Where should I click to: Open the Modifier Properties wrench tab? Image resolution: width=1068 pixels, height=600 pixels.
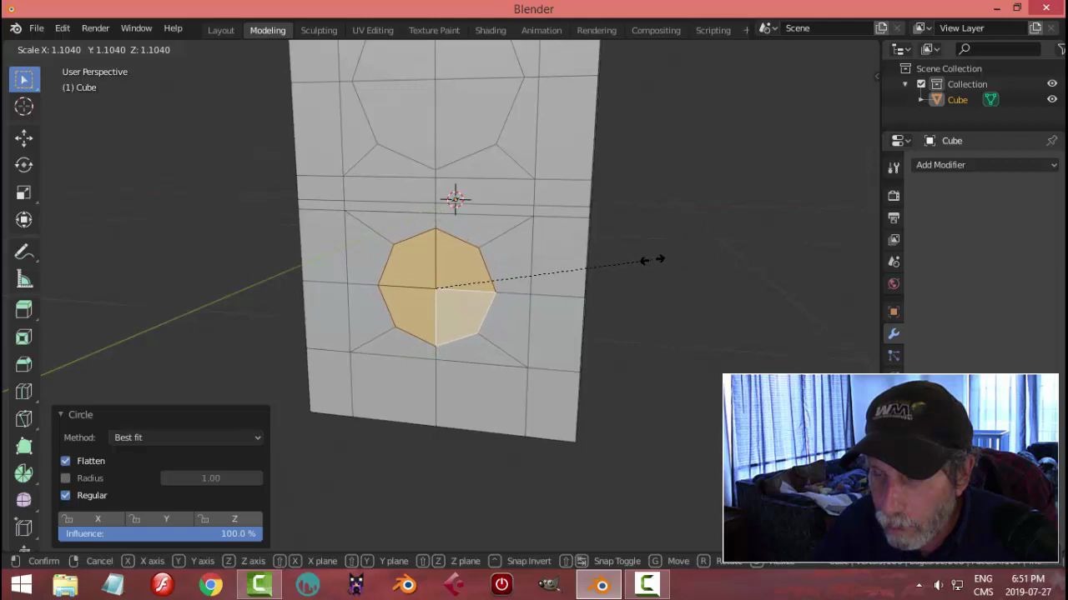point(894,332)
